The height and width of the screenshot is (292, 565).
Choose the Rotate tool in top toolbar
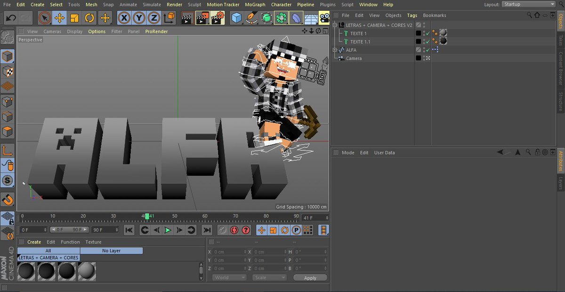point(89,18)
